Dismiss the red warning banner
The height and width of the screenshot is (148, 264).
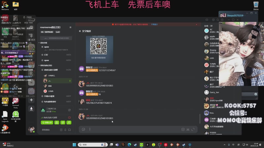coord(196,24)
